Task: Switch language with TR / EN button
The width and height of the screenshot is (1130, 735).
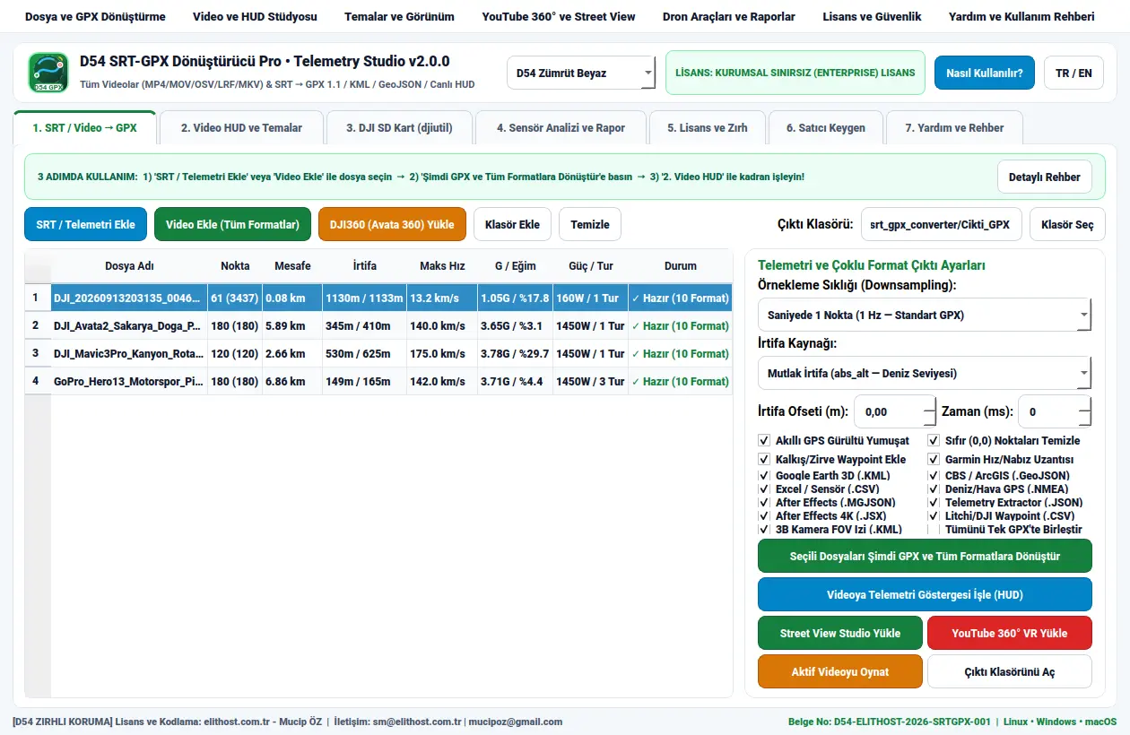Action: [1073, 73]
